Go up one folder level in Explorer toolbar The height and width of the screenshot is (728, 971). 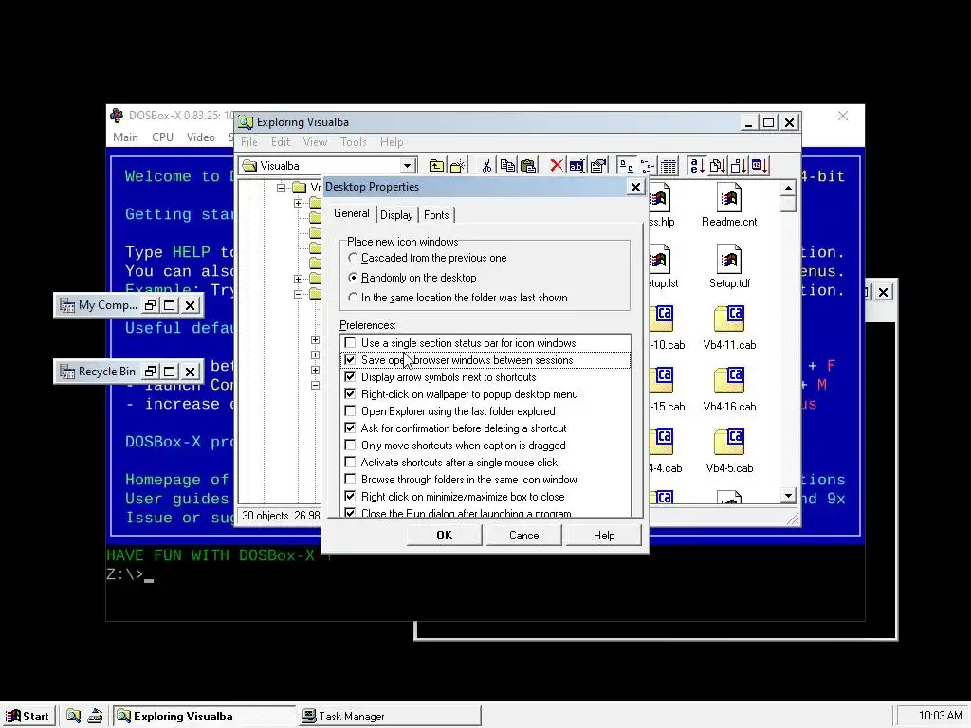pyautogui.click(x=436, y=166)
